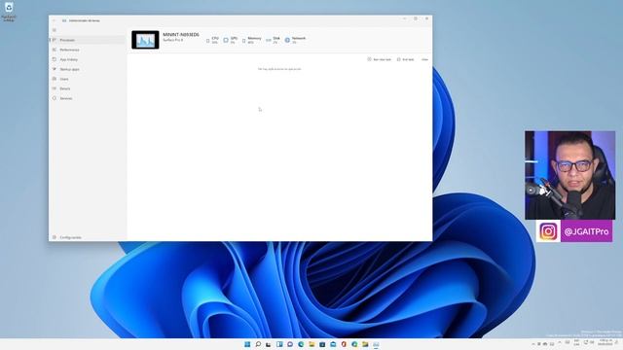Select the GPU usage indicator in the header
Image resolution: width=623 pixels, height=350 pixels.
click(231, 40)
